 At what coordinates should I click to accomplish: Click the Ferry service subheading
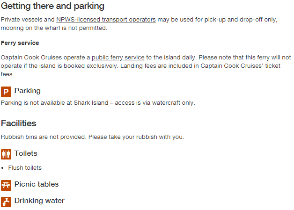coord(20,43)
